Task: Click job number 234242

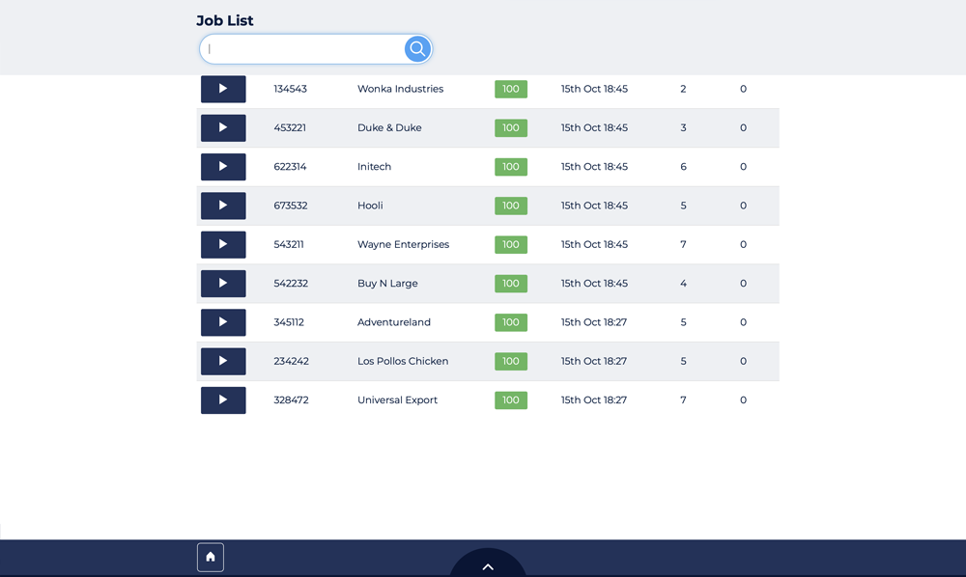Action: [291, 361]
